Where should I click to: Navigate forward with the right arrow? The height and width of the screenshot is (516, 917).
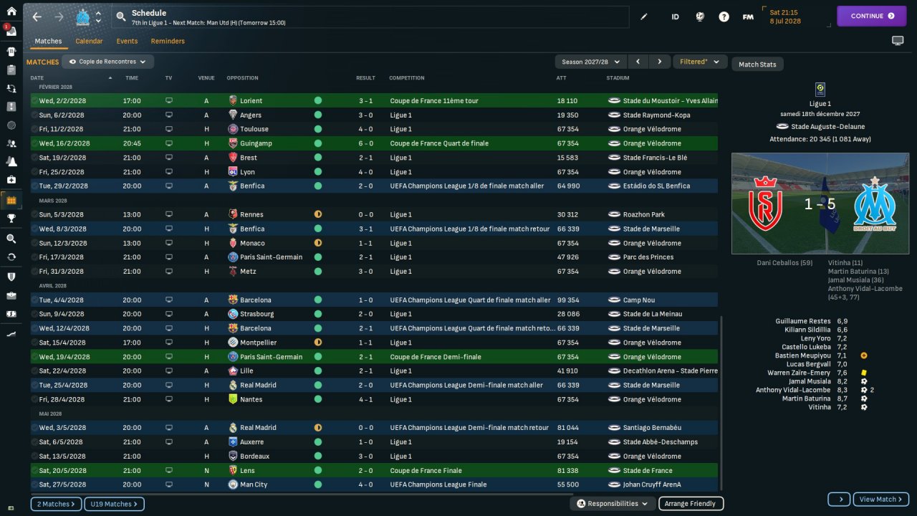[x=59, y=16]
